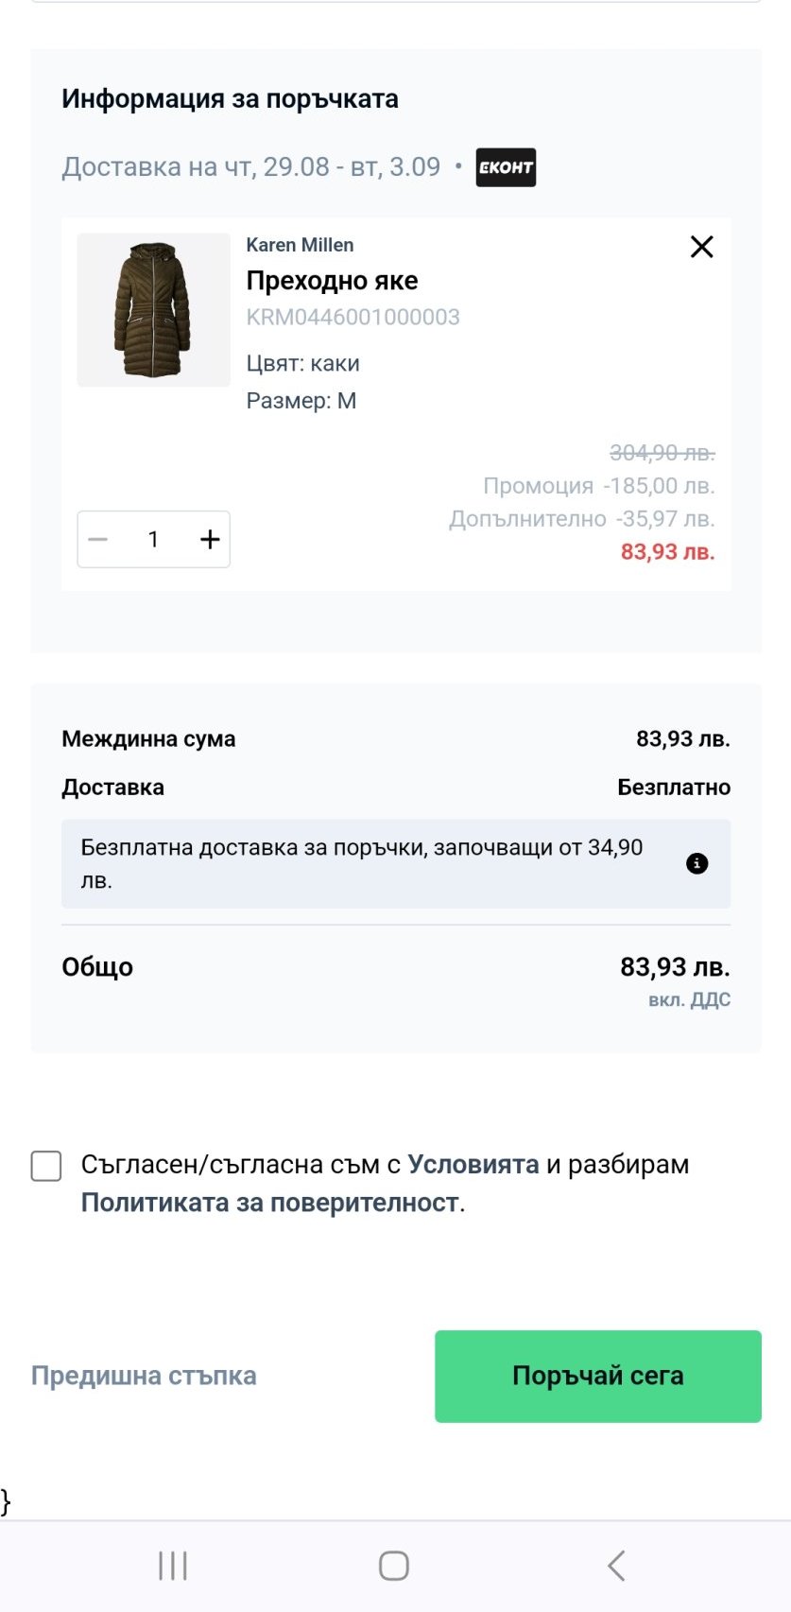Click the quantity value field
This screenshot has width=791, height=1612.
(153, 540)
